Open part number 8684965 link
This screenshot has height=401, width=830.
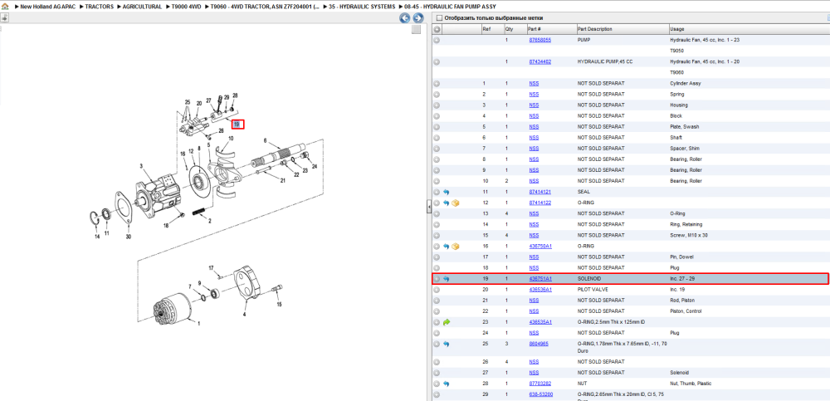tap(539, 344)
